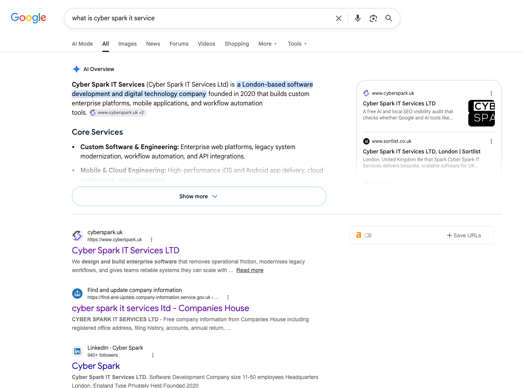Click the orange 'a' extension icon
Screen dimensions: 523x388
359,235
